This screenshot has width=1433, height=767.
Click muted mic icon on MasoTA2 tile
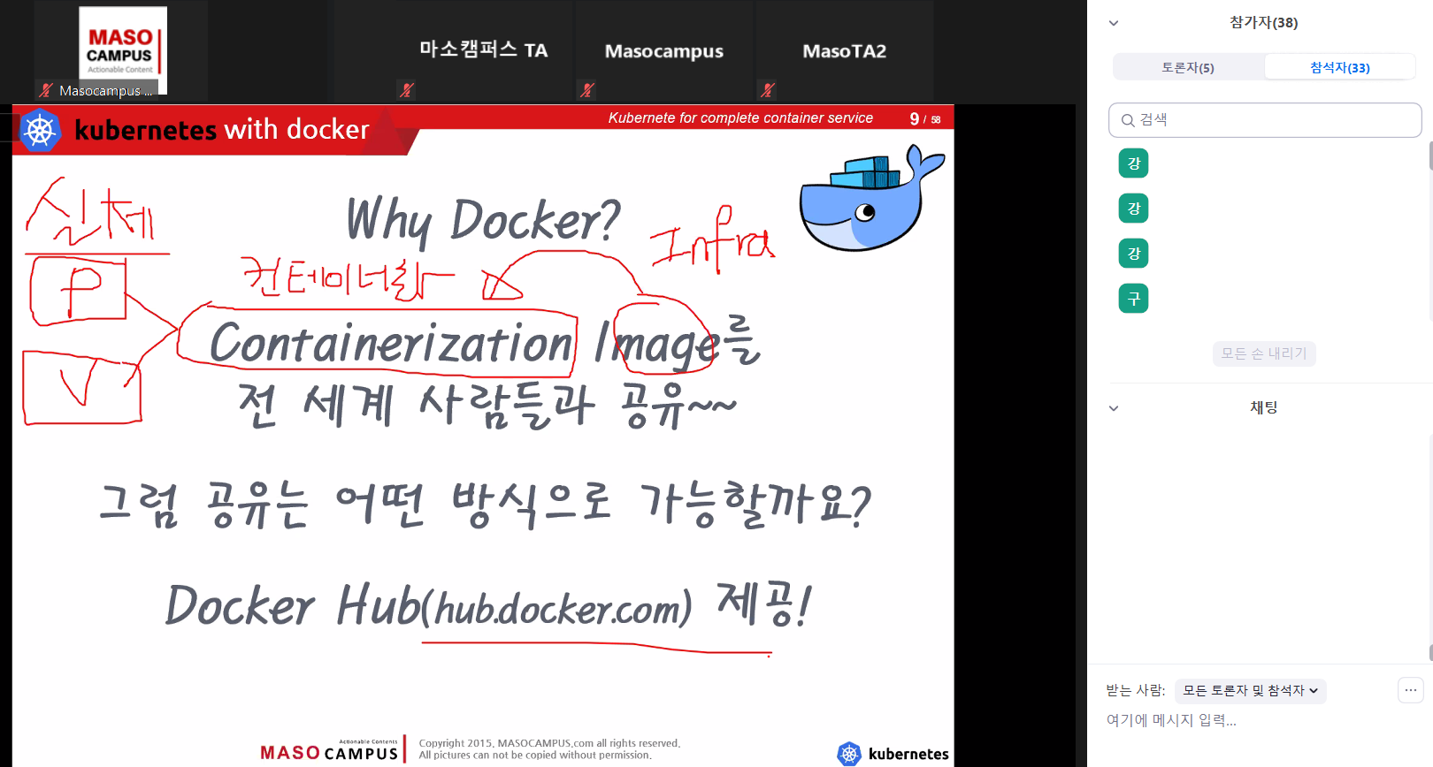click(x=768, y=89)
